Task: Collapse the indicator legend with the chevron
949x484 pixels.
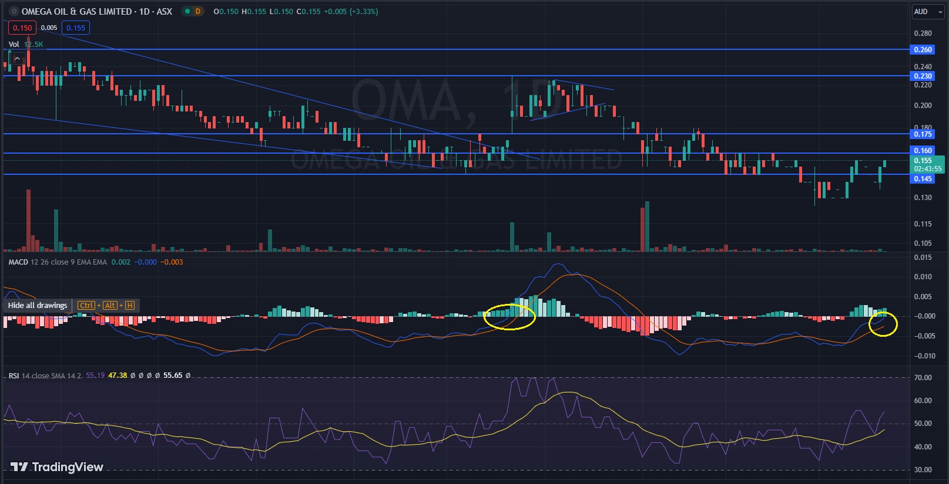Action: 18,58
